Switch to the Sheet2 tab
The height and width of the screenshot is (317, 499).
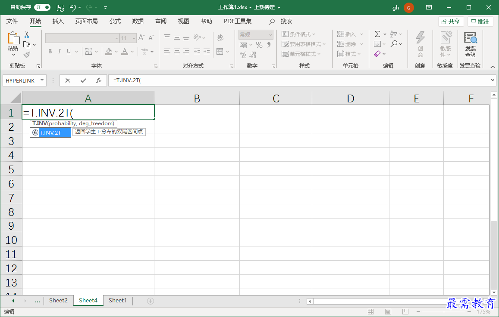point(58,301)
